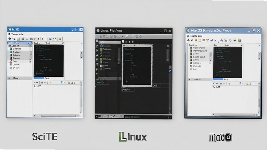
Task: Click the back arrow in SciTE output pane toolbar
Action: coord(35,82)
